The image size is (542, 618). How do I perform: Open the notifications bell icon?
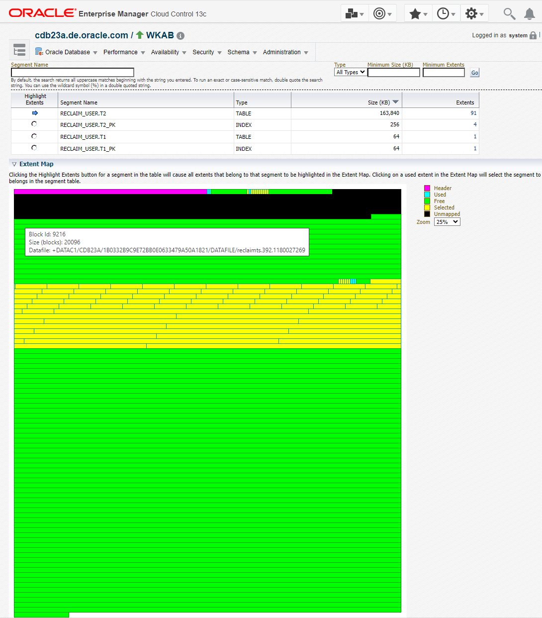point(530,14)
